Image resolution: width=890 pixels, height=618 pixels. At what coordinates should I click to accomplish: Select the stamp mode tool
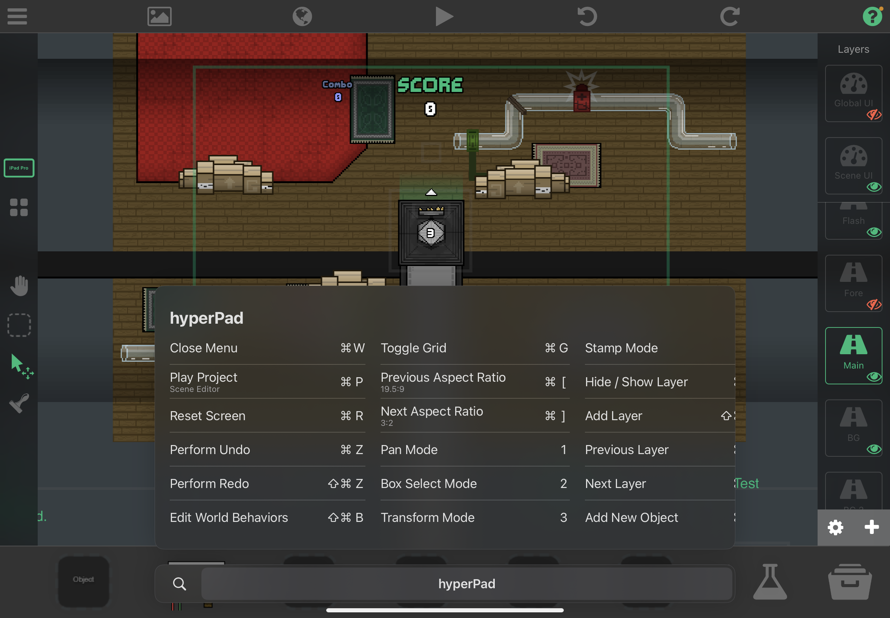coord(19,403)
